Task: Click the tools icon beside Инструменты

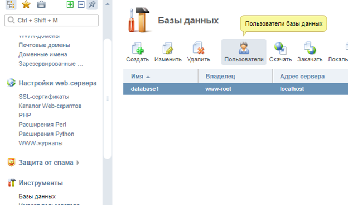Action: tap(12, 183)
